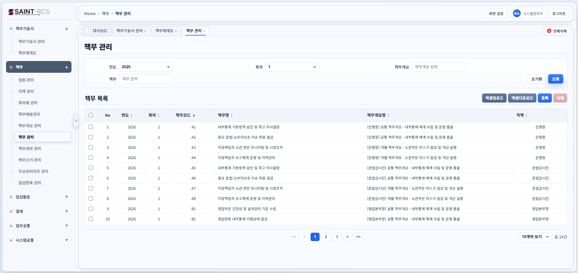Jump to the last page with double-arrow

358,237
